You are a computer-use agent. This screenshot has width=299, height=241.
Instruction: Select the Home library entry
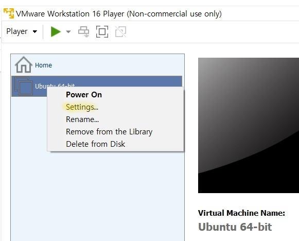[96, 65]
